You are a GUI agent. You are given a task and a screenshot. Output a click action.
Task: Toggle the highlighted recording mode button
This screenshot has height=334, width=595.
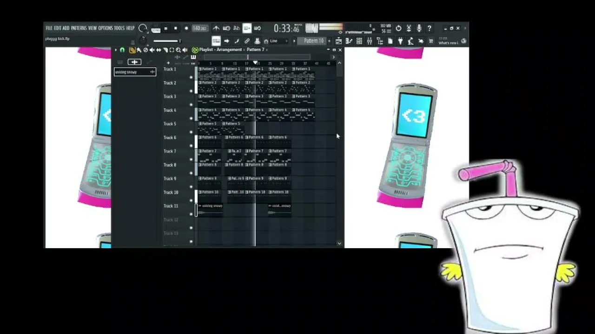tap(247, 28)
